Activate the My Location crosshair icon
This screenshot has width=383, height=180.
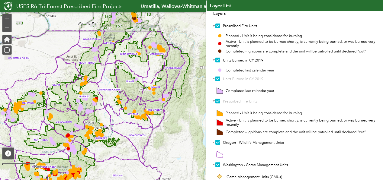7,50
